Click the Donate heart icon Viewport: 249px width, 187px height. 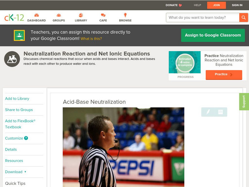pos(180,5)
